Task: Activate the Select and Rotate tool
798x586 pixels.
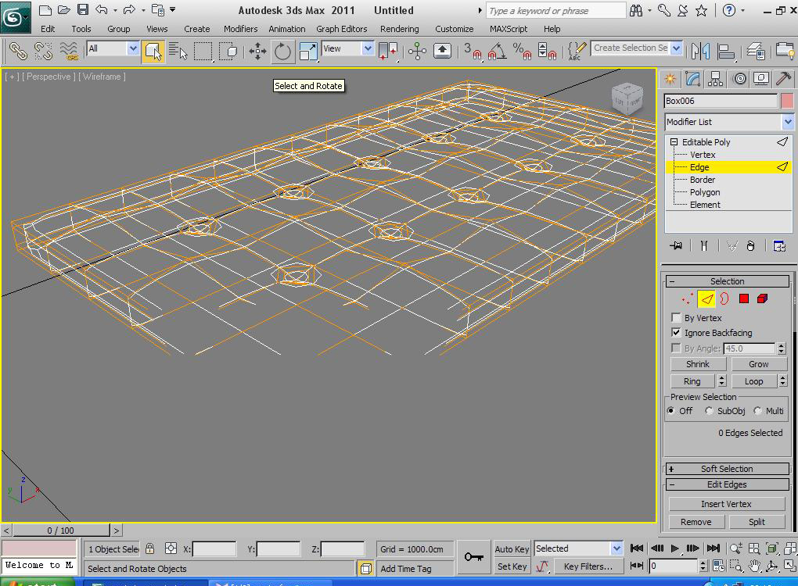Action: coord(283,51)
